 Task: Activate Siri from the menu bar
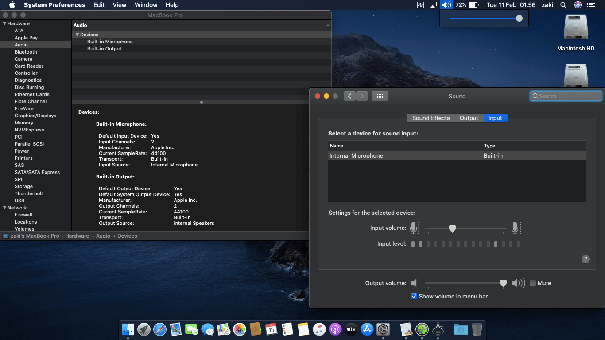(x=578, y=5)
